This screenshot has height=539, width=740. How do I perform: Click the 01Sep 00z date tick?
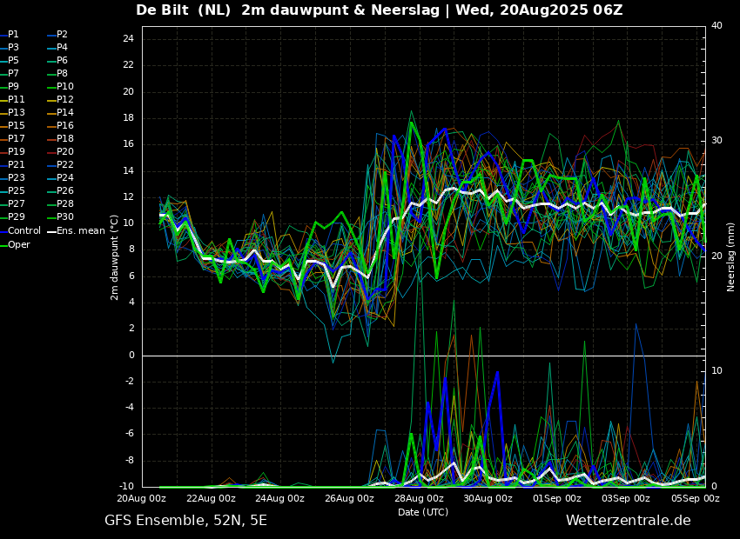coord(557,498)
